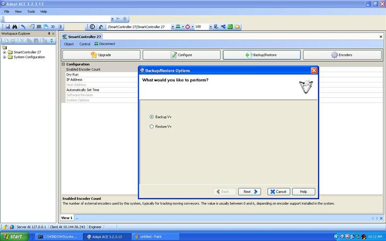Open the View menu

[18, 12]
